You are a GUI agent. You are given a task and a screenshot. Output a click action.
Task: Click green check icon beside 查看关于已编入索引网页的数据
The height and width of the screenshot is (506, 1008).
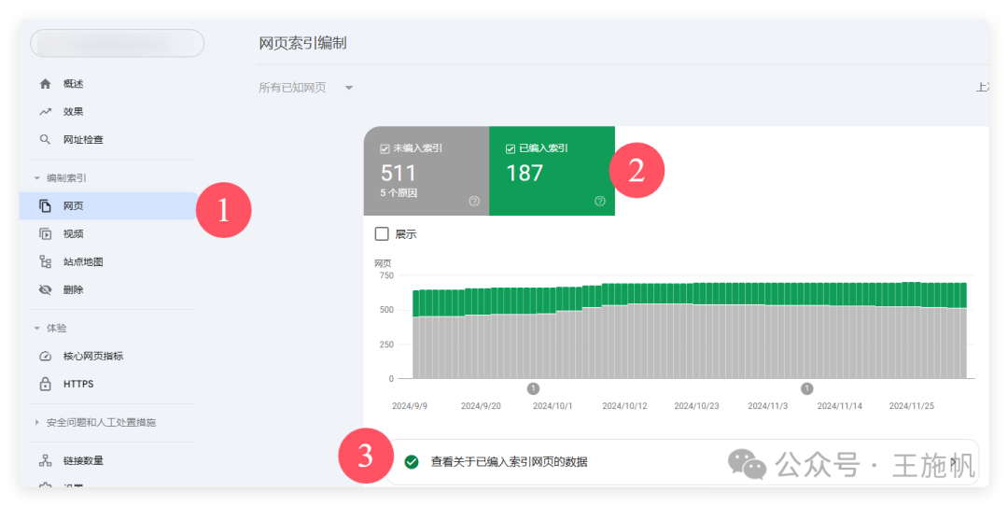(x=412, y=461)
